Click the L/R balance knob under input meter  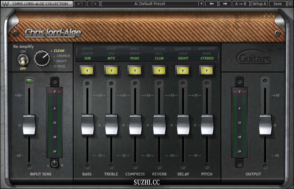(55, 164)
